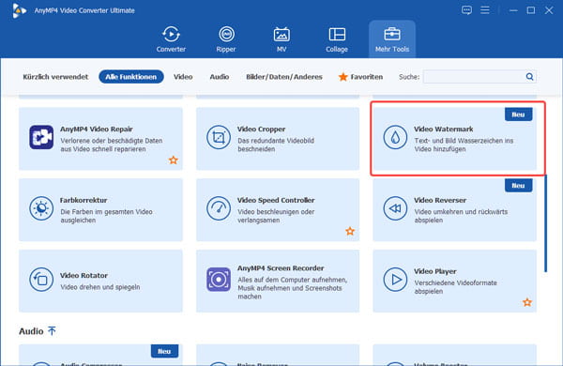Click the Ripper disc icon
The height and width of the screenshot is (366, 563).
click(226, 35)
